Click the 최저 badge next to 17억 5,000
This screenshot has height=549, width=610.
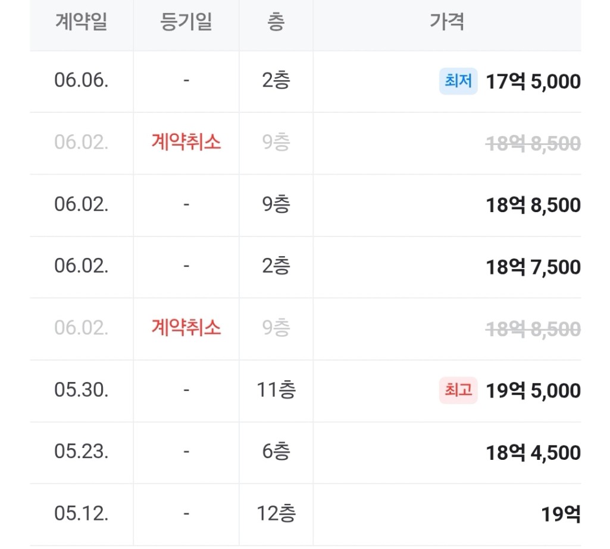click(x=458, y=81)
